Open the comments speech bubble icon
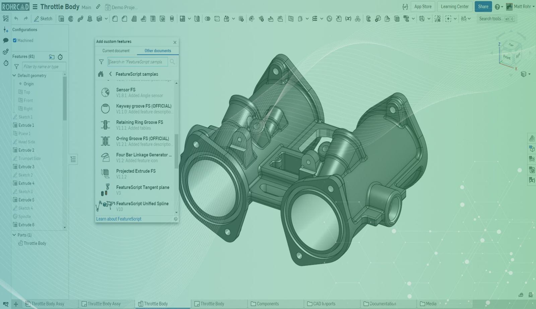The width and height of the screenshot is (536, 309). [6, 41]
